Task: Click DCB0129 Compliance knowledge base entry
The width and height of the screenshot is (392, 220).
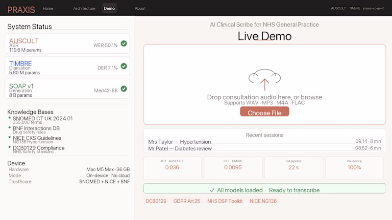Action: [x=39, y=148]
